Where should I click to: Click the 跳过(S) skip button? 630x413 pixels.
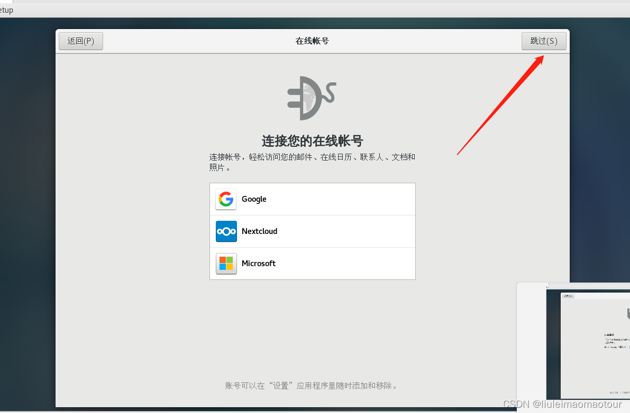(x=544, y=41)
